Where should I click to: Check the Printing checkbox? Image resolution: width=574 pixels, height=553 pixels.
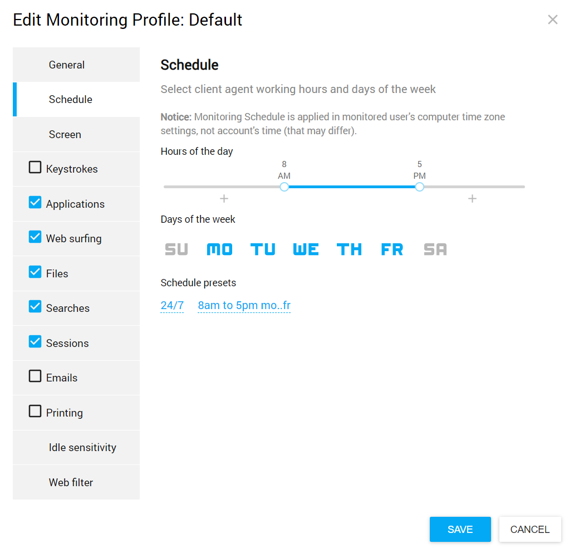click(35, 412)
